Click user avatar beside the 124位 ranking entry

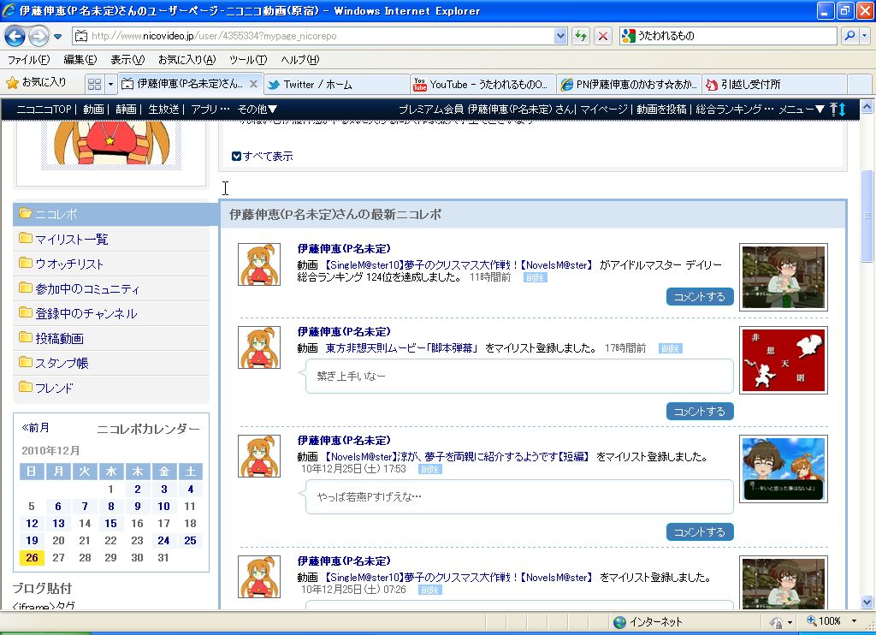259,264
